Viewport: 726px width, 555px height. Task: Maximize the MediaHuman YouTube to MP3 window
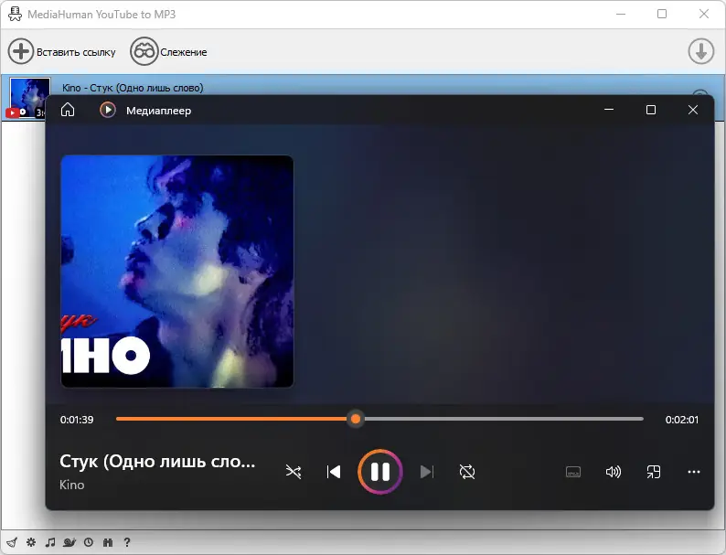[x=662, y=14]
